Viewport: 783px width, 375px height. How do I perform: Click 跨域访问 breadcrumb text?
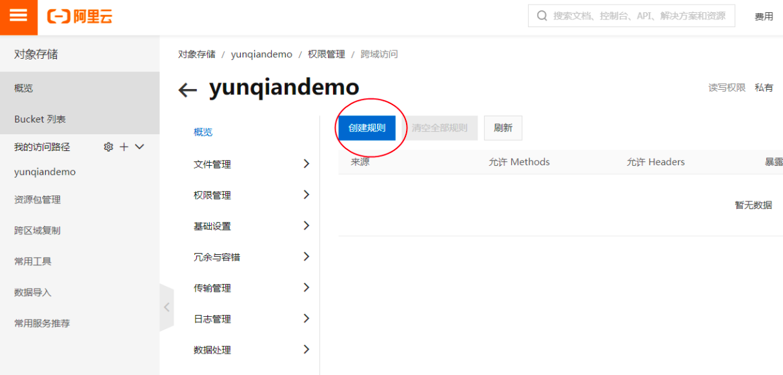(x=380, y=54)
